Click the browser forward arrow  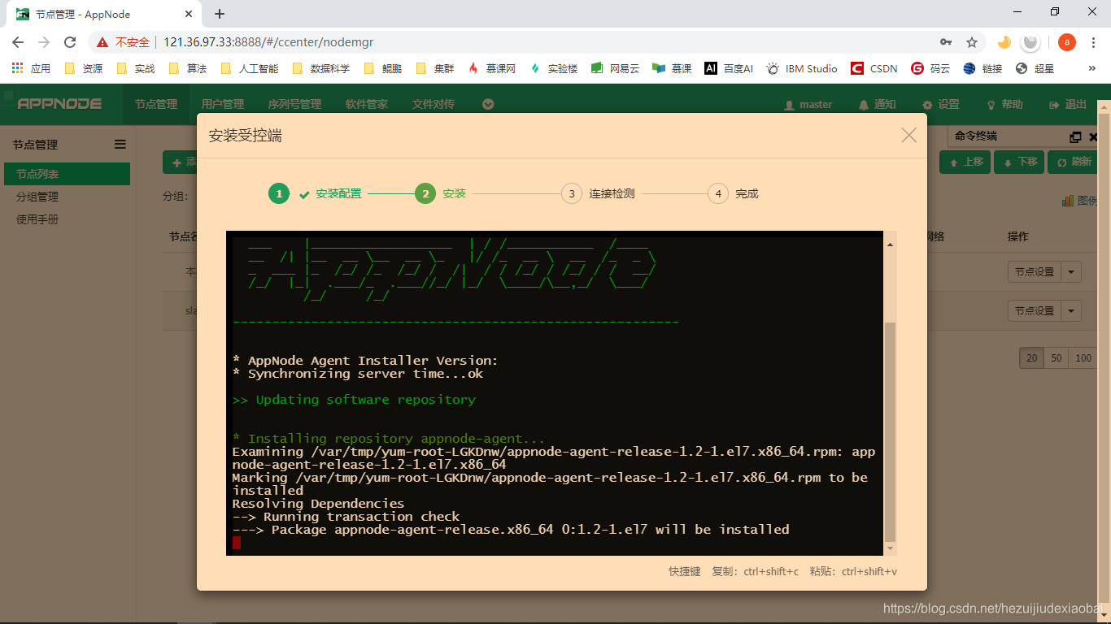[x=44, y=42]
